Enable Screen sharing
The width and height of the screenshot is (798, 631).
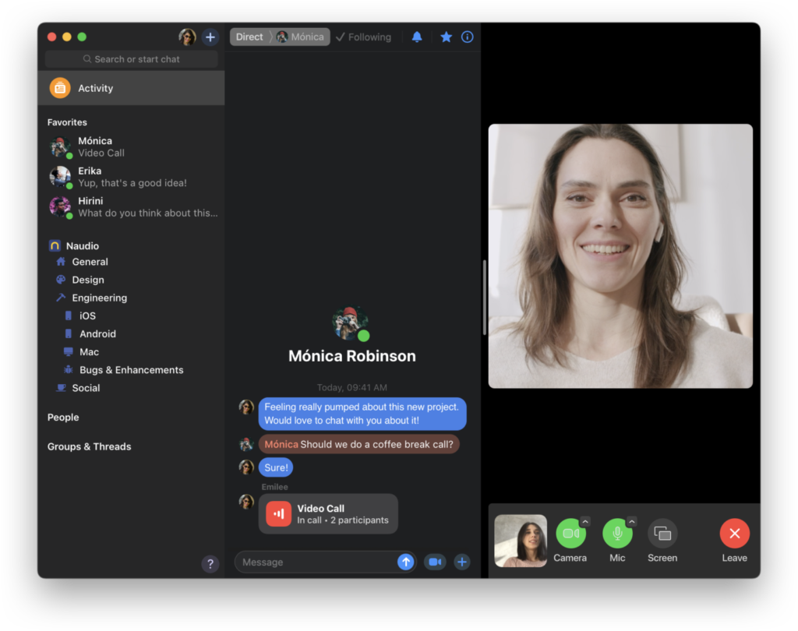click(662, 533)
